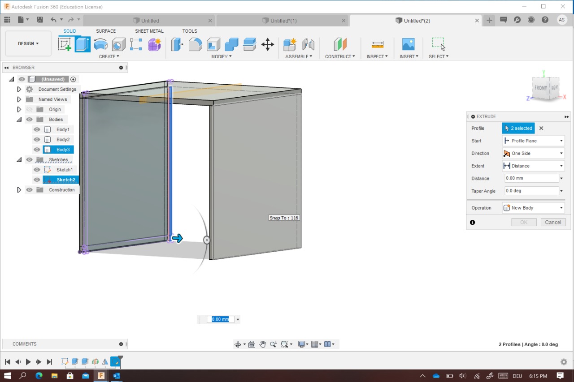This screenshot has height=382, width=574.
Task: Open File Explorer from the taskbar
Action: 54,376
